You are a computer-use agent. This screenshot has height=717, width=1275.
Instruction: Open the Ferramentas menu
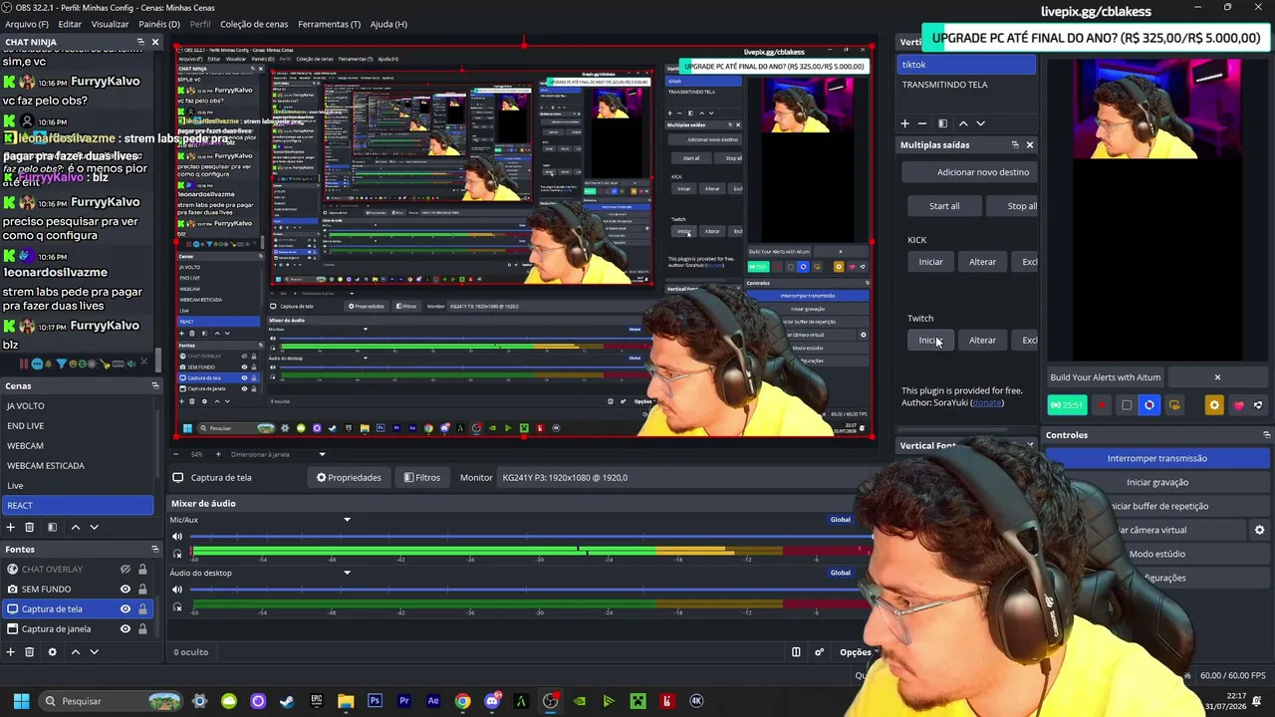pyautogui.click(x=329, y=24)
